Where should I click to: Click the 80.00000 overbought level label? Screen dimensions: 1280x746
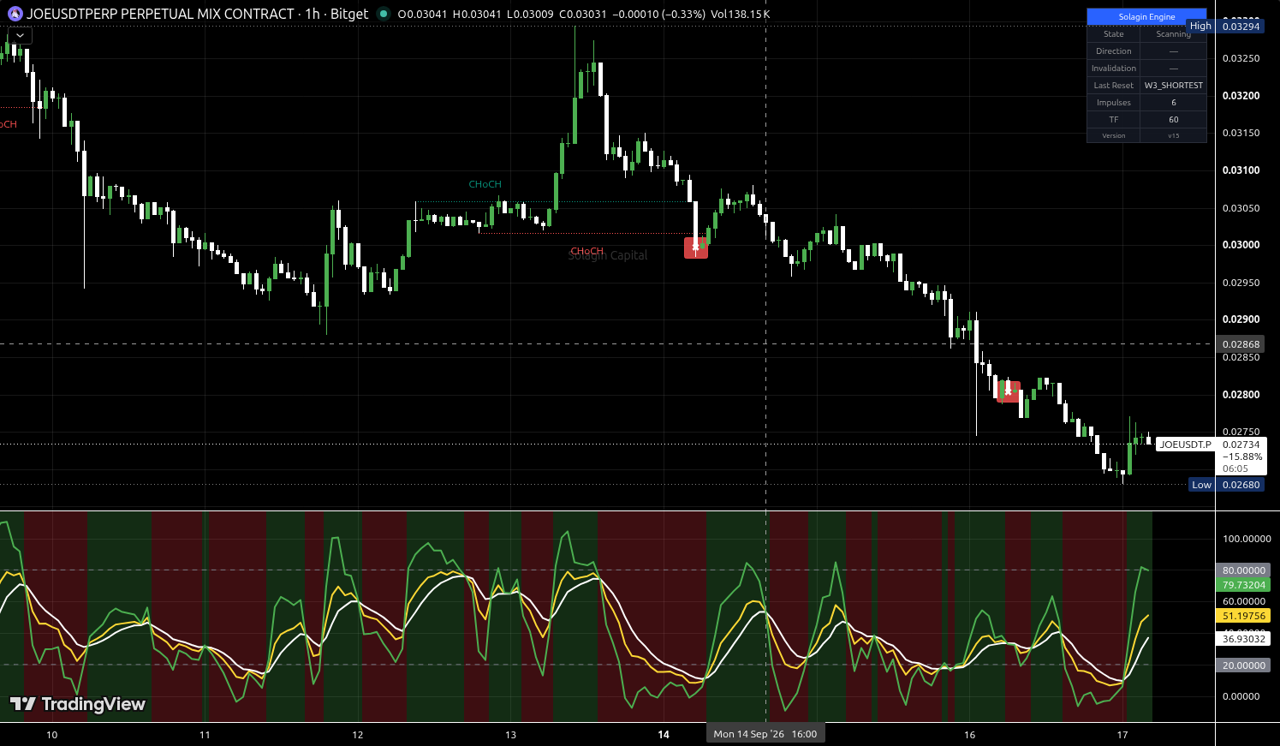[x=1243, y=570]
